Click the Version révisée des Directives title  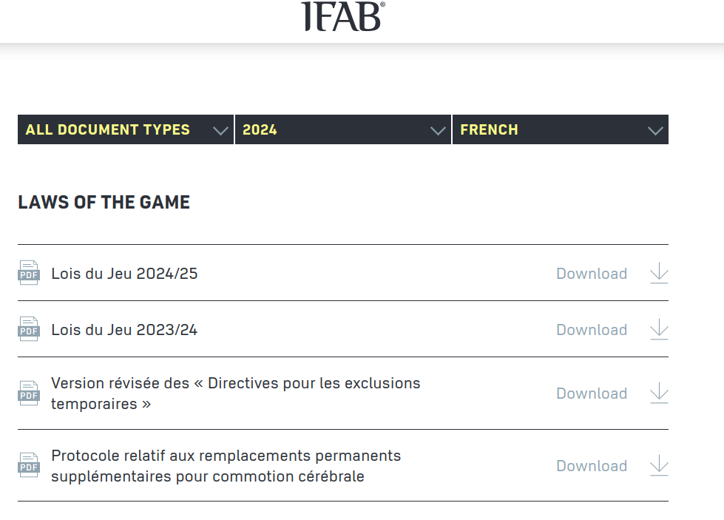tap(235, 393)
